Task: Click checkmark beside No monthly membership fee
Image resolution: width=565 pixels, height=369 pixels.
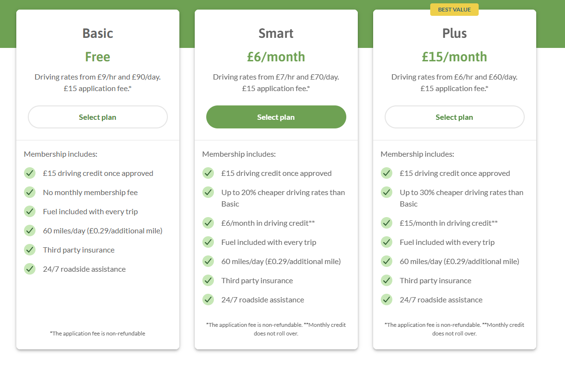Action: [x=30, y=192]
